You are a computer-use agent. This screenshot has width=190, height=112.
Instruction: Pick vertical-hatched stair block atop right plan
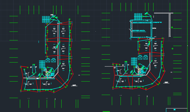tap(138, 17)
